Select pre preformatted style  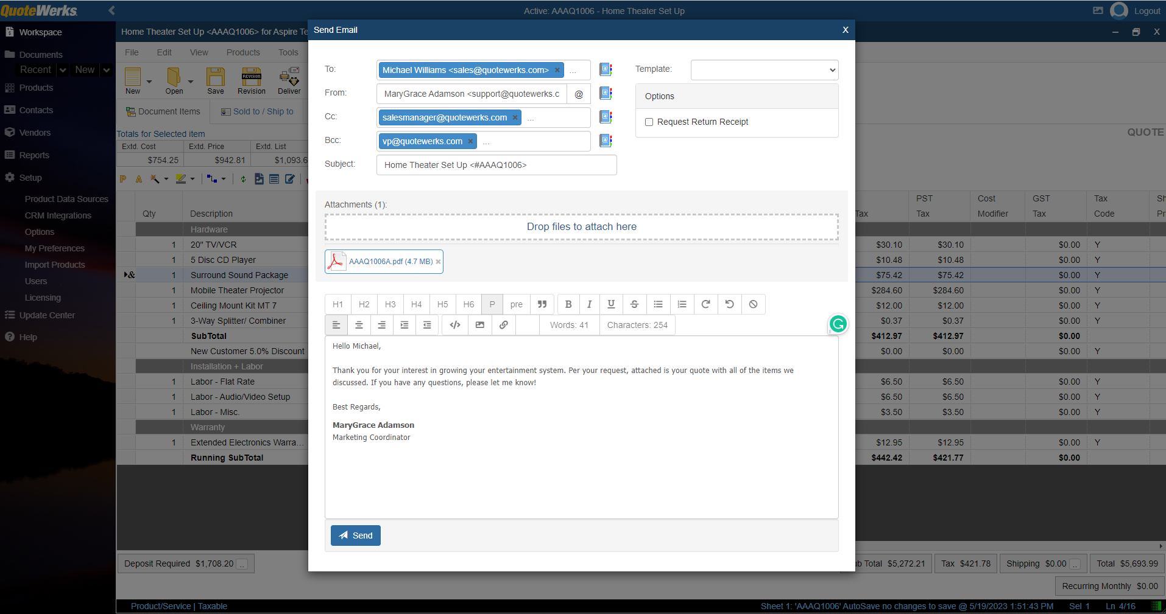coord(517,304)
